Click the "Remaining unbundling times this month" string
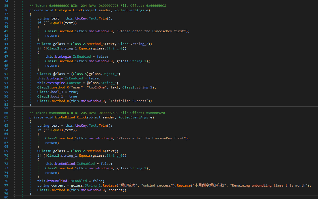 [268, 186]
